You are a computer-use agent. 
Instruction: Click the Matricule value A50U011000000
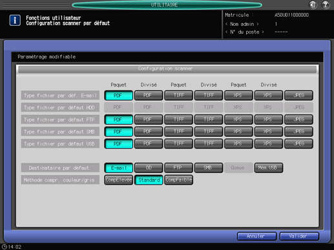[x=291, y=15]
